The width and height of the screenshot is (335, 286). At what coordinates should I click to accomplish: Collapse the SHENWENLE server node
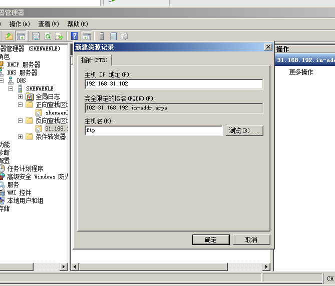click(11, 88)
